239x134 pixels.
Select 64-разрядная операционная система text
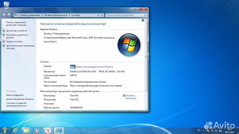pos(88,82)
